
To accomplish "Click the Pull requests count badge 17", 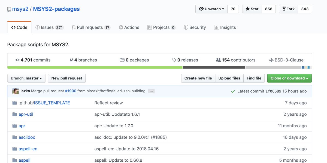I will point(107,27).
